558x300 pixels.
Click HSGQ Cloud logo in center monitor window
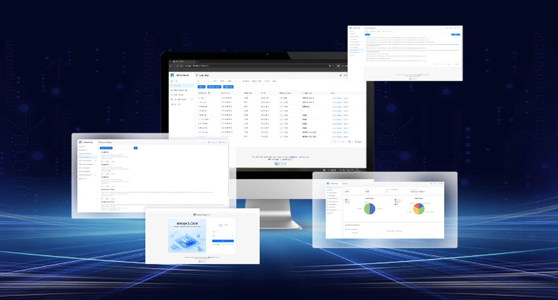coord(173,75)
